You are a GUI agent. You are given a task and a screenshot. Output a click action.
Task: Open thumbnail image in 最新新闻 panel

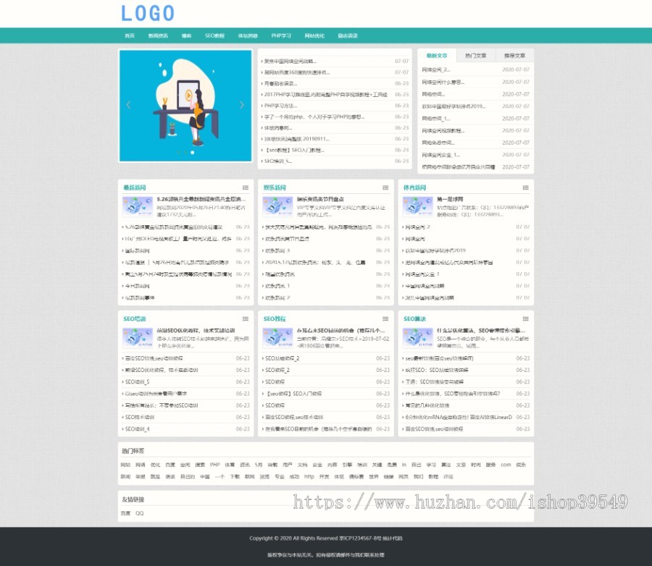click(x=138, y=206)
